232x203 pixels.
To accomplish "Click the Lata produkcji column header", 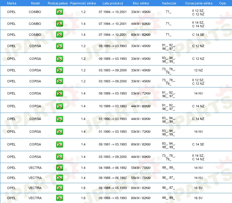I will [113, 3].
